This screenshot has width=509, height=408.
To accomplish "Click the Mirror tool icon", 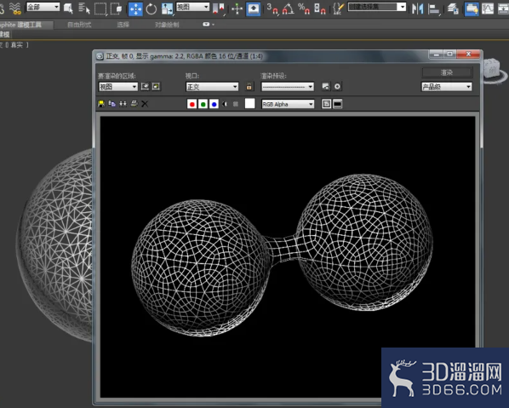I will (417, 9).
